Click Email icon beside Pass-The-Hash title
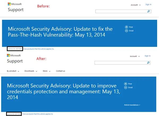The image size is (159, 116). [x=126, y=31]
